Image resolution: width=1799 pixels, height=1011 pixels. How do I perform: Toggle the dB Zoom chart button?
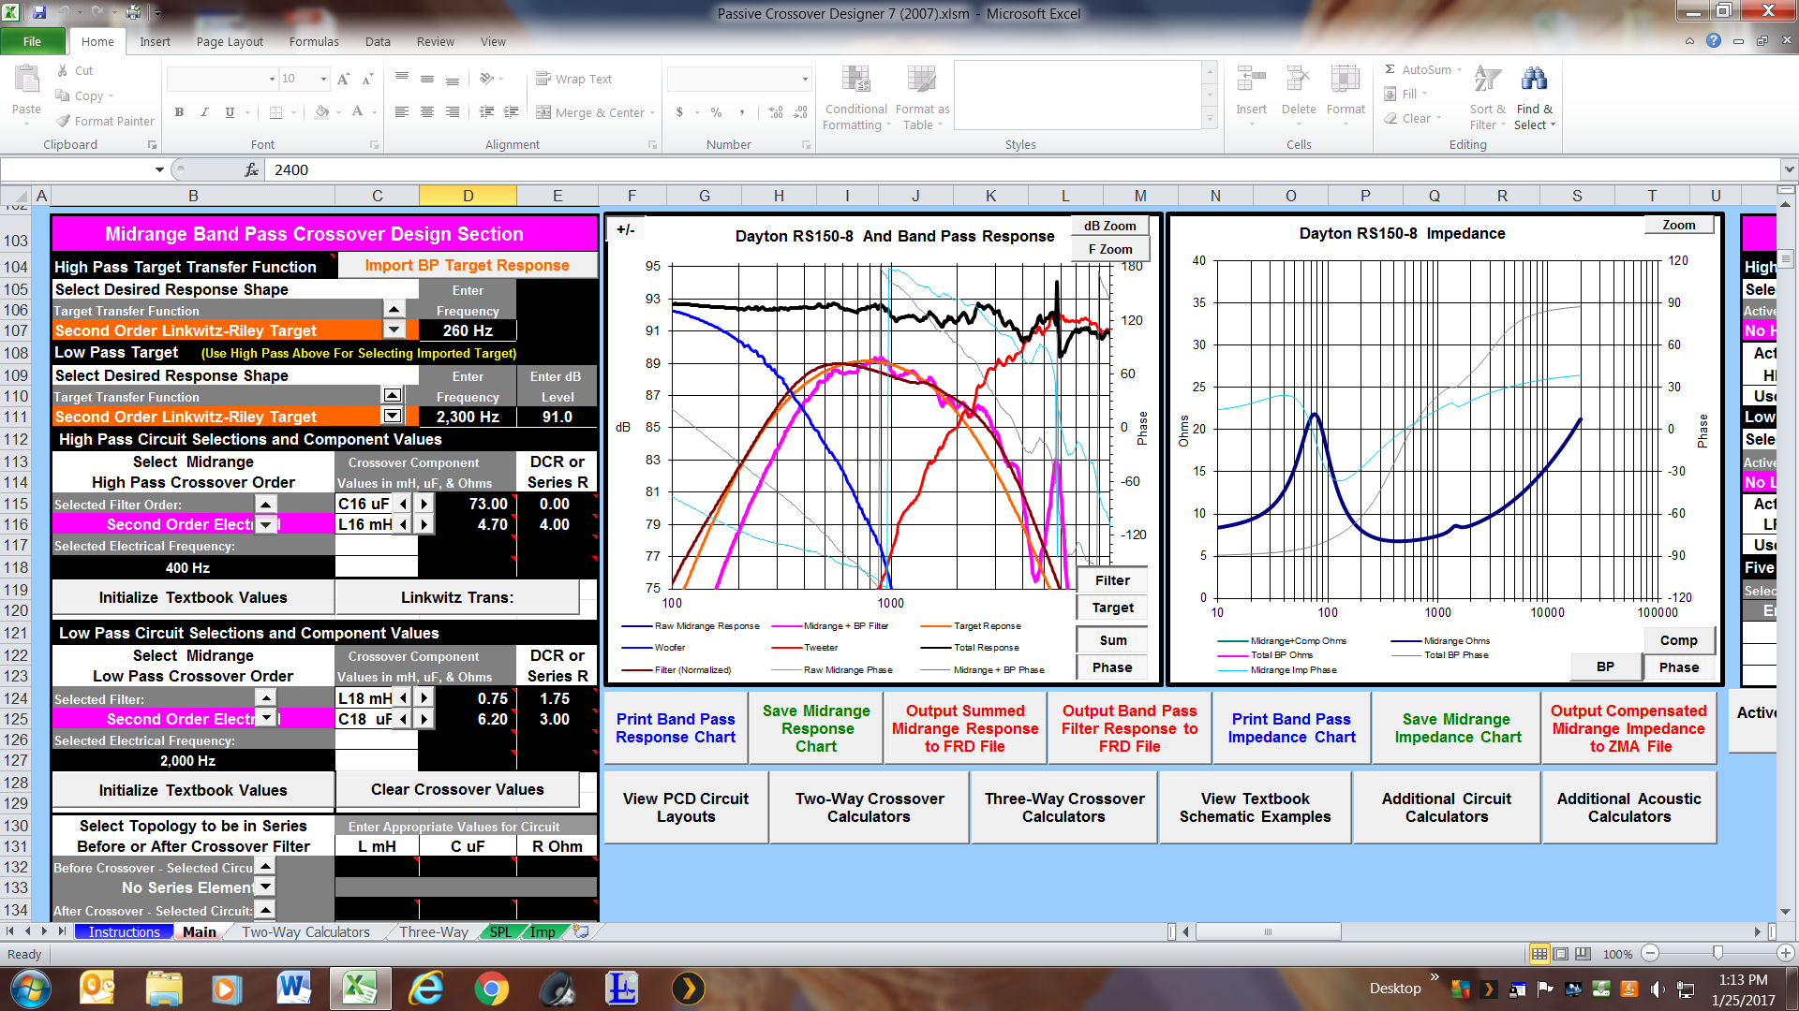pyautogui.click(x=1109, y=226)
